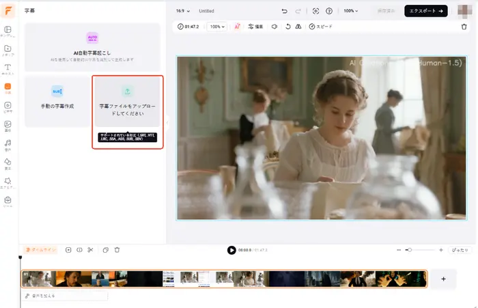
Task: Open the 16:9 aspect ratio dropdown
Action: coord(183,11)
